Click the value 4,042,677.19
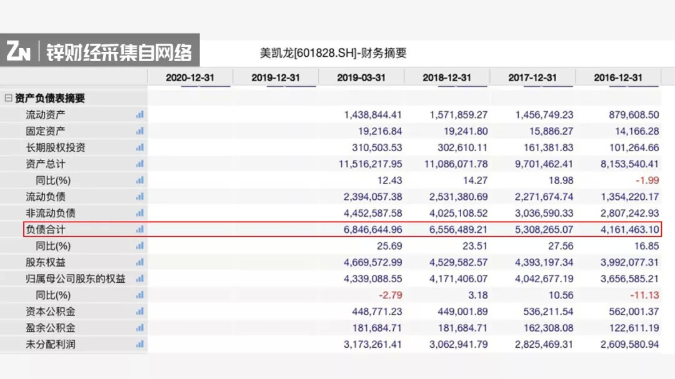This screenshot has width=675, height=379. pyautogui.click(x=544, y=278)
